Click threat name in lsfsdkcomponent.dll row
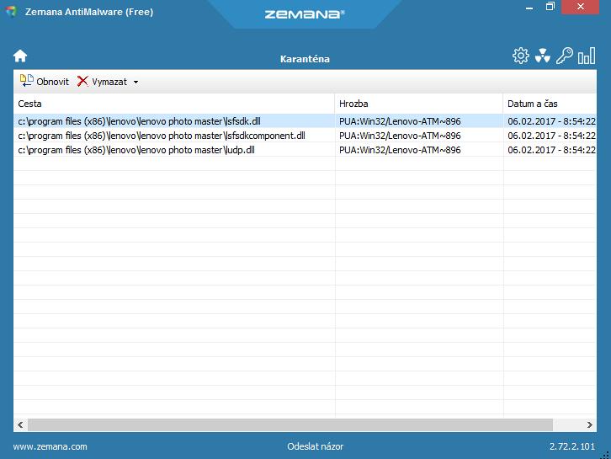The height and width of the screenshot is (459, 611). 400,136
